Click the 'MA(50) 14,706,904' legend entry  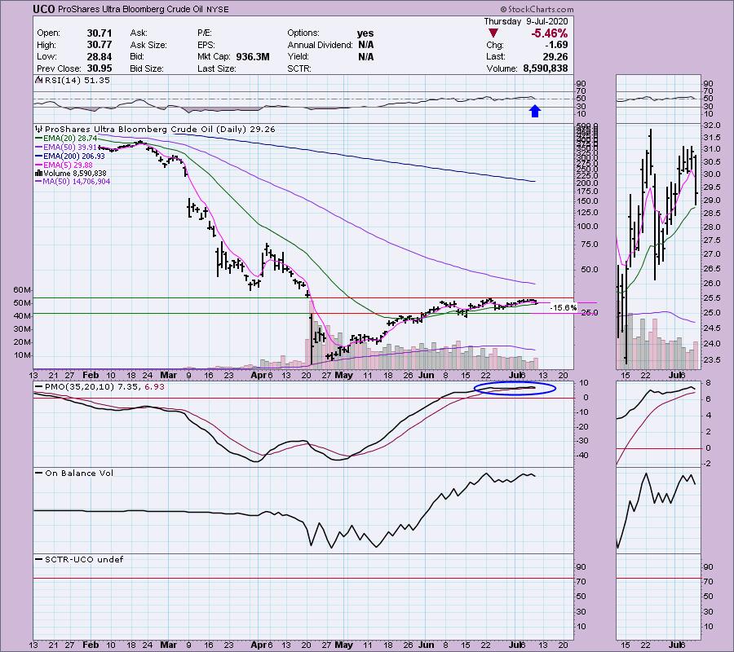pos(77,182)
